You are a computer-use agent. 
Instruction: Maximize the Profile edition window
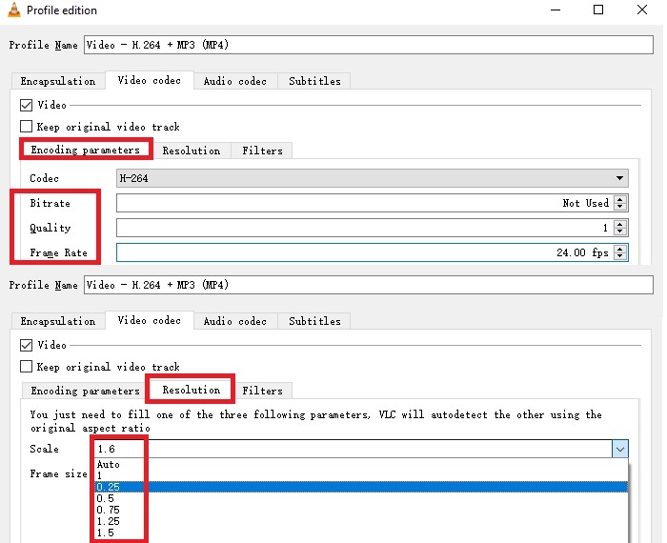[x=598, y=10]
